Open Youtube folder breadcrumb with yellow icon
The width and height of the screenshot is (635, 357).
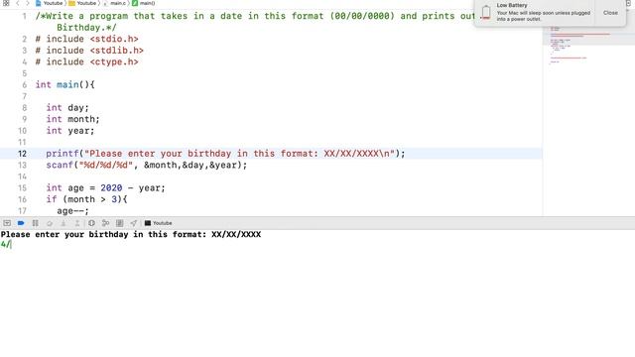tap(82, 3)
